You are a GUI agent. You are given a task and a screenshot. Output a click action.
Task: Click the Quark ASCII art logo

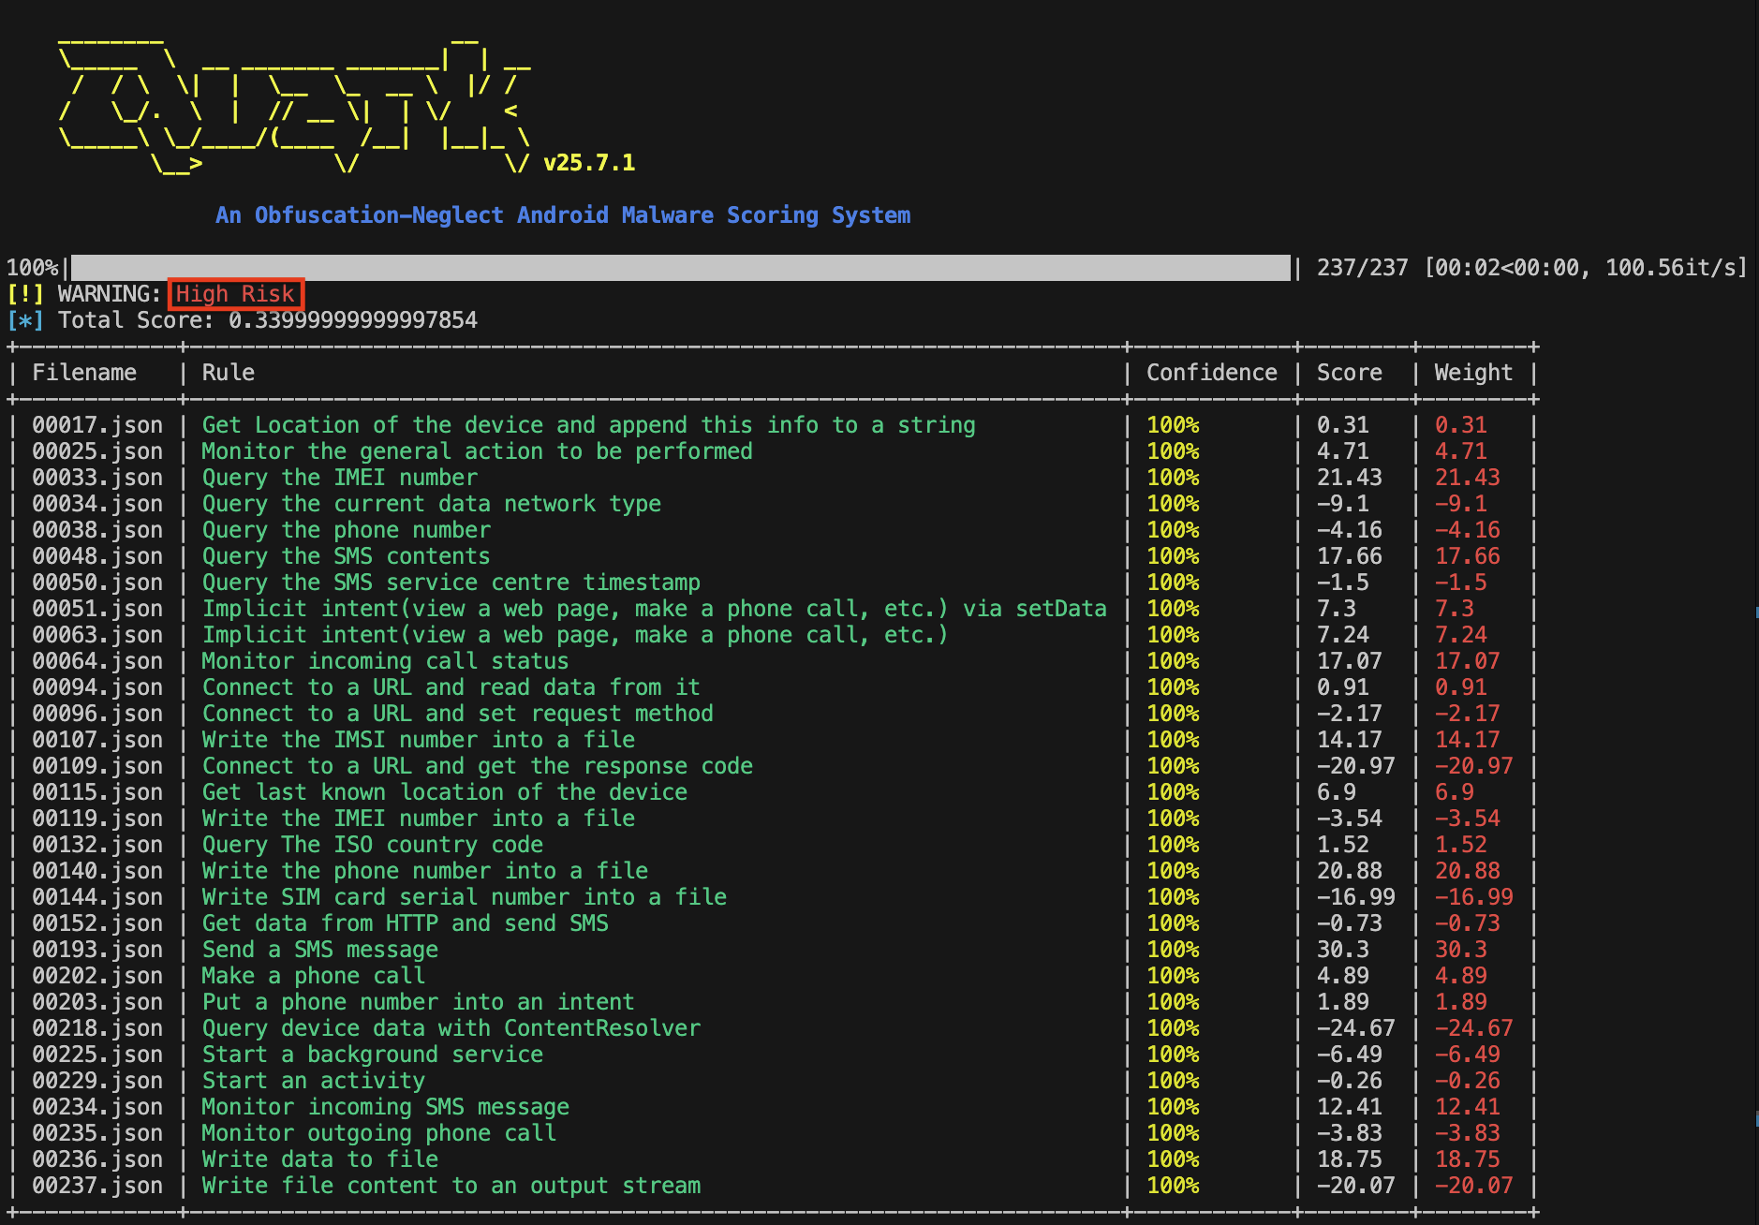(294, 106)
